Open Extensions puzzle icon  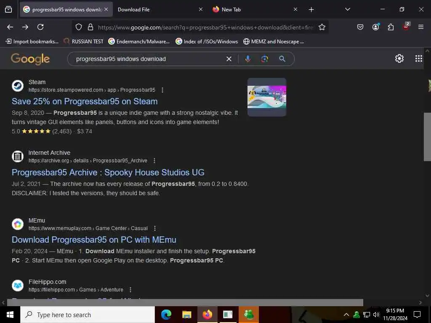391,27
